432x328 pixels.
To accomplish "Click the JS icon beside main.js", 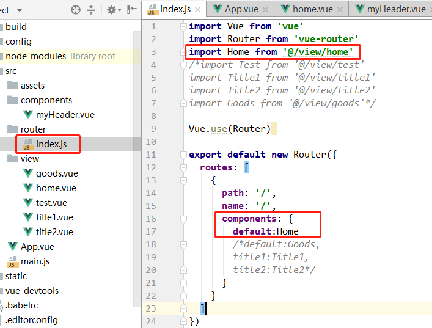I will click(x=13, y=261).
